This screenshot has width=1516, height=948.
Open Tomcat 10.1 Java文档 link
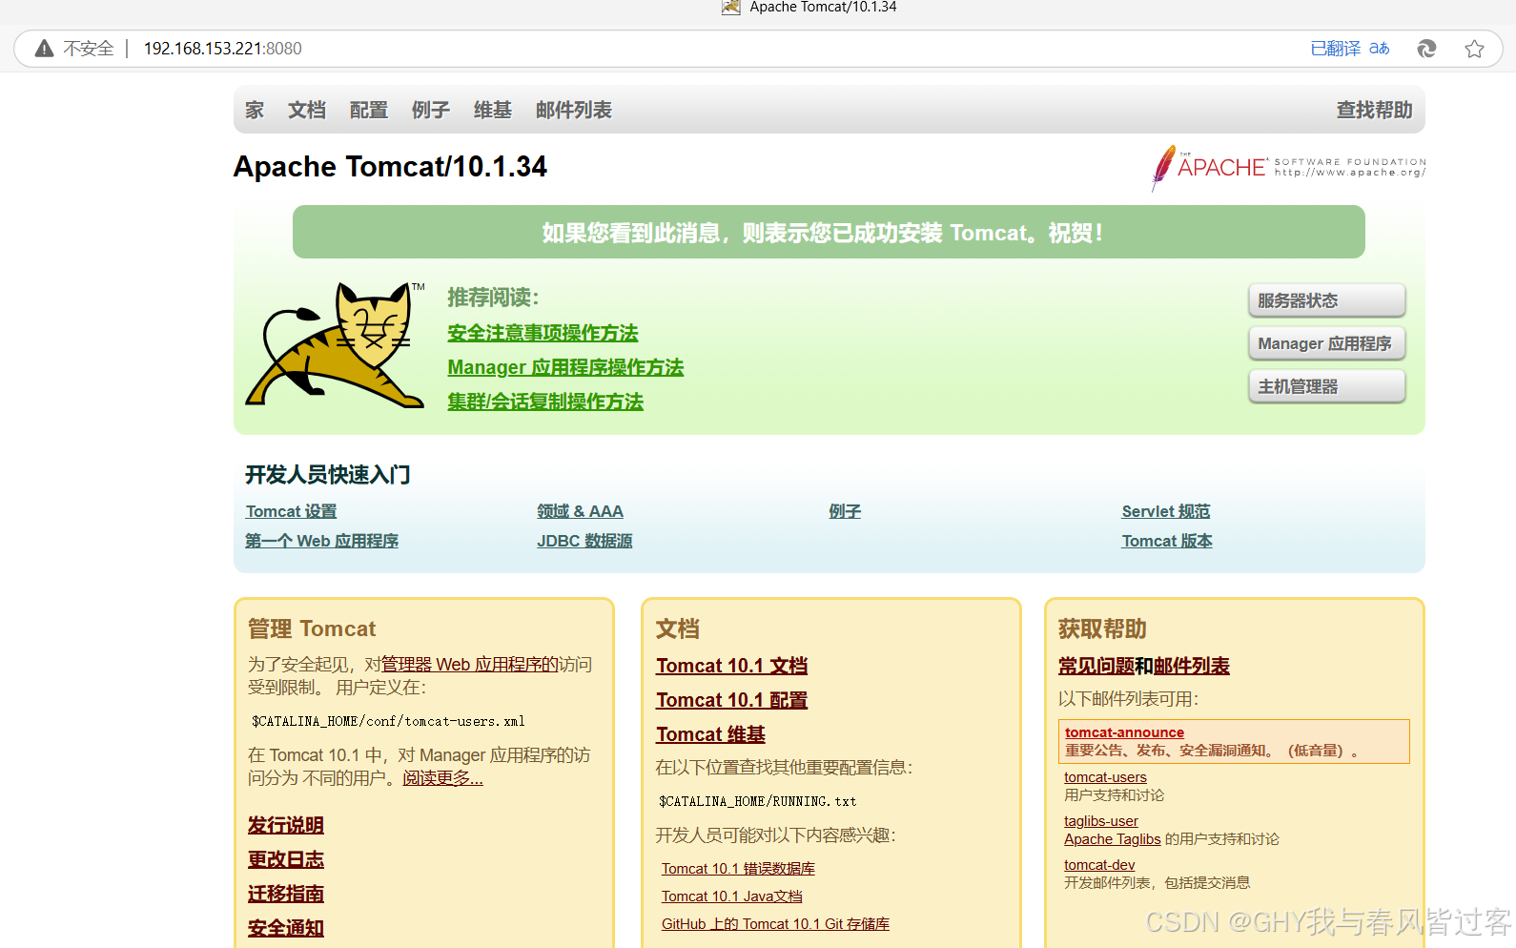(731, 896)
